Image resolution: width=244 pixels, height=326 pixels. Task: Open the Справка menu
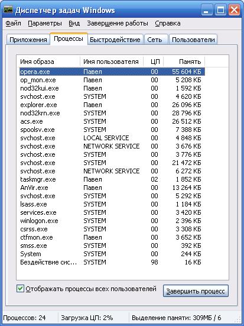tap(168, 23)
